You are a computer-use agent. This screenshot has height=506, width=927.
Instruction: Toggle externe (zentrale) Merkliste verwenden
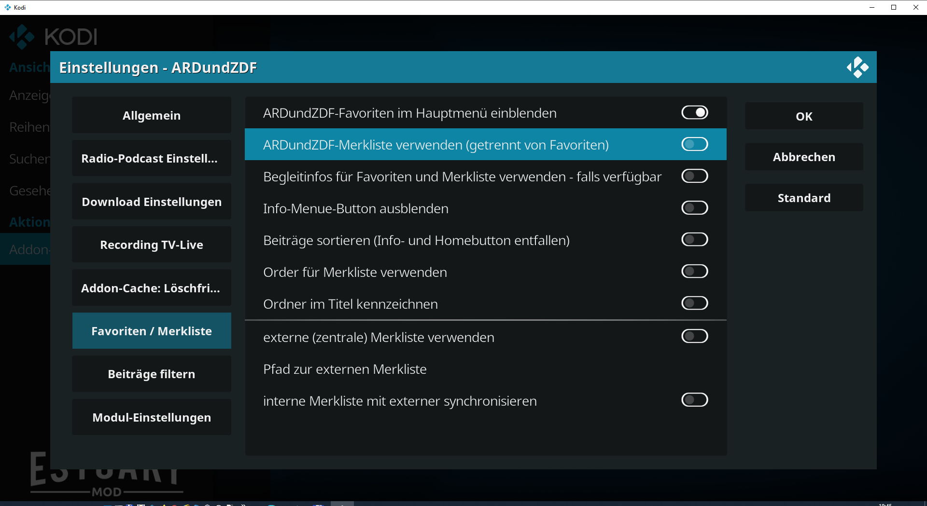point(694,336)
